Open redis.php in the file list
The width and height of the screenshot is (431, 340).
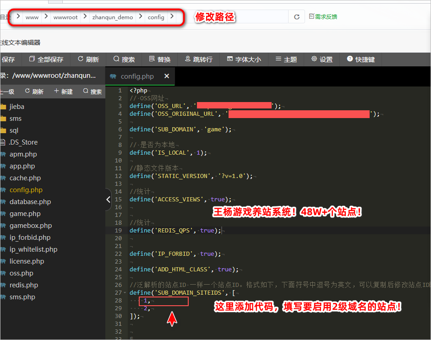(24, 285)
